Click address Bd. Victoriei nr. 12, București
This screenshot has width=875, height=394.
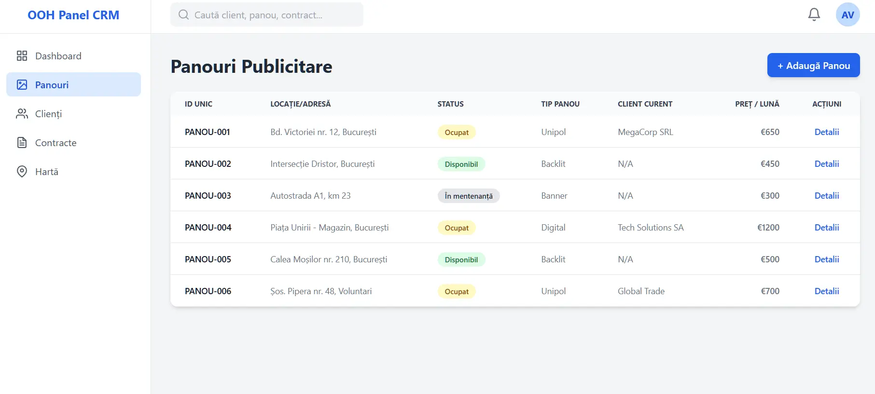tap(323, 132)
